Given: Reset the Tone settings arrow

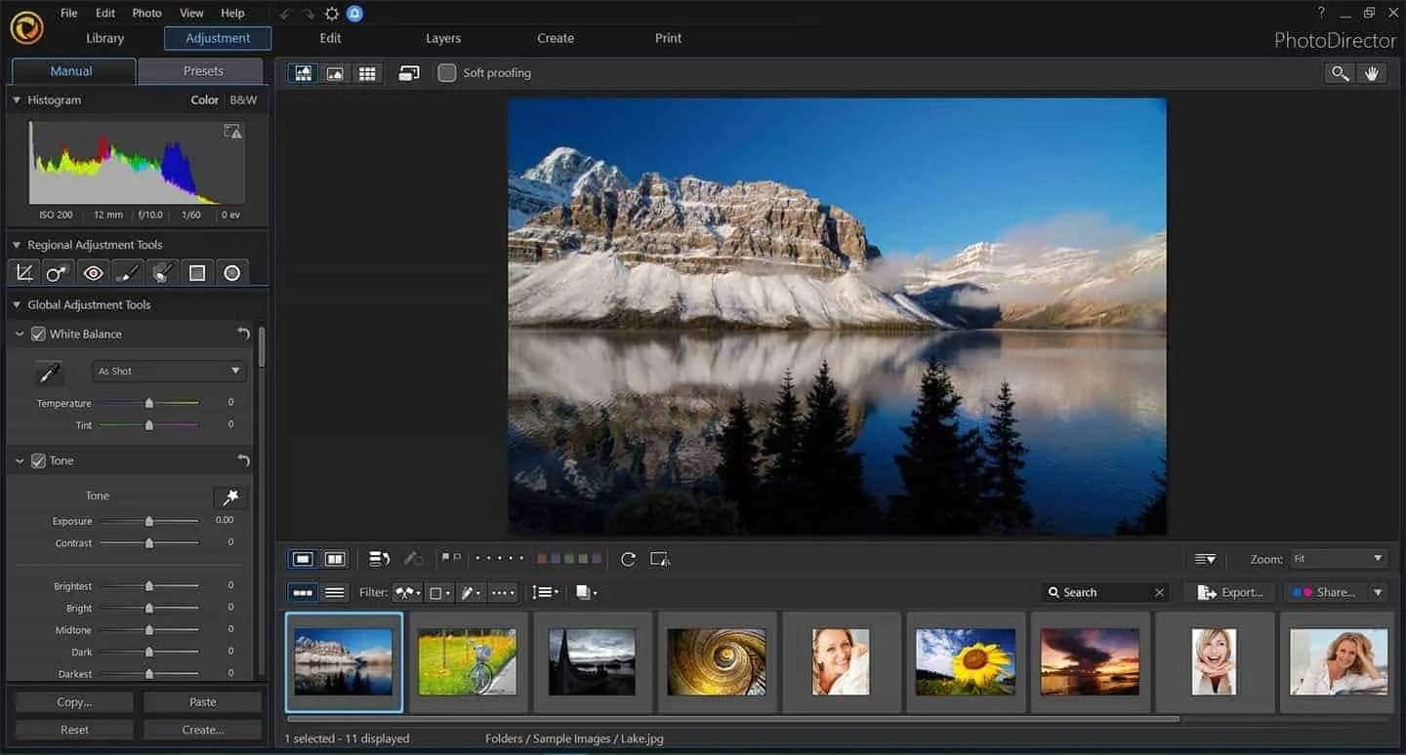Looking at the screenshot, I should click(x=243, y=460).
